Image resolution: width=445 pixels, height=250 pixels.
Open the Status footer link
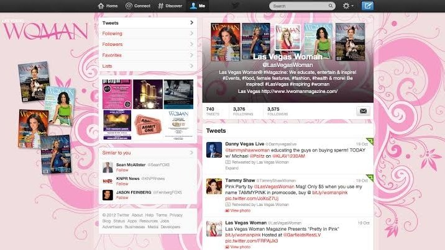(119, 221)
